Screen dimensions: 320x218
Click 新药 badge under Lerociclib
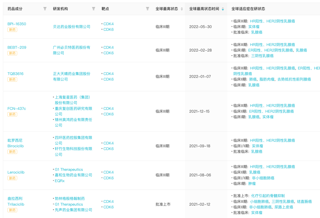[x=12, y=178]
